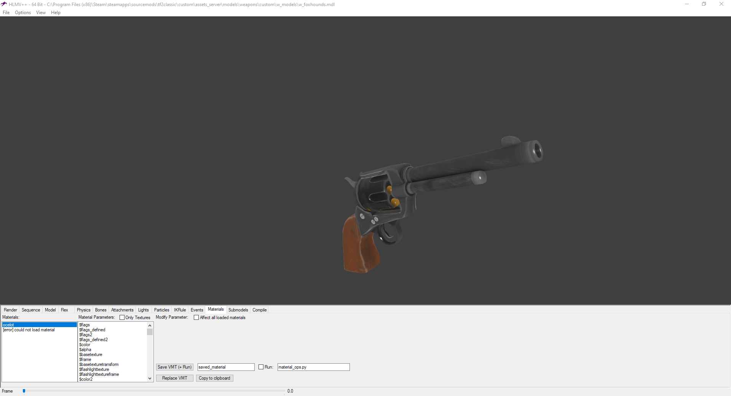
Task: Focus the material_ops.py script field
Action: [x=313, y=367]
